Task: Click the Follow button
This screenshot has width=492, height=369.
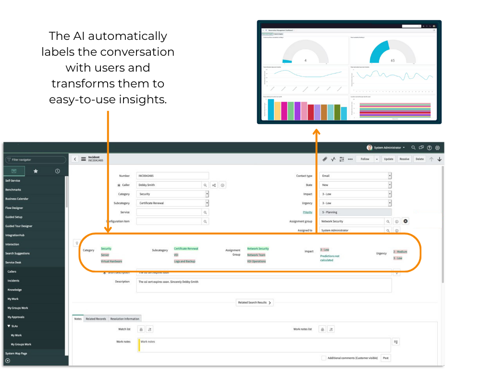Action: 365,159
